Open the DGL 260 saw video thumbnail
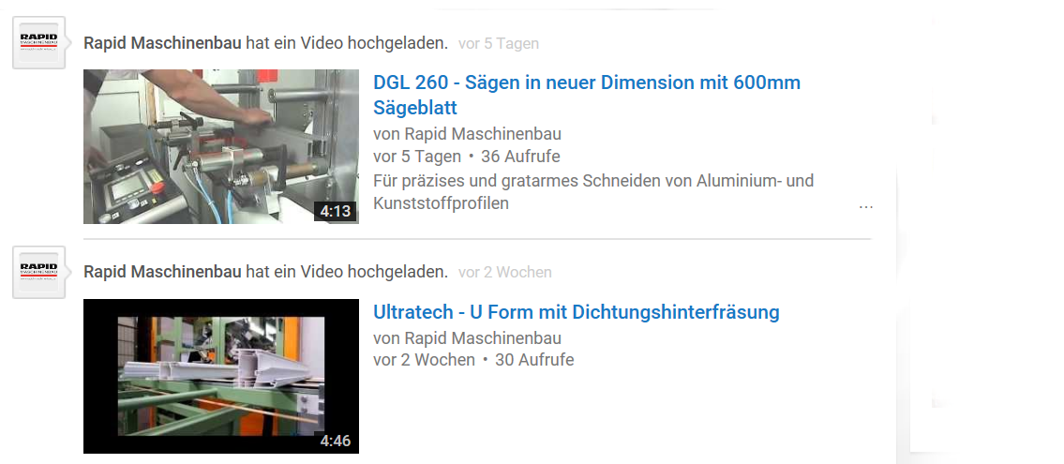 [221, 146]
